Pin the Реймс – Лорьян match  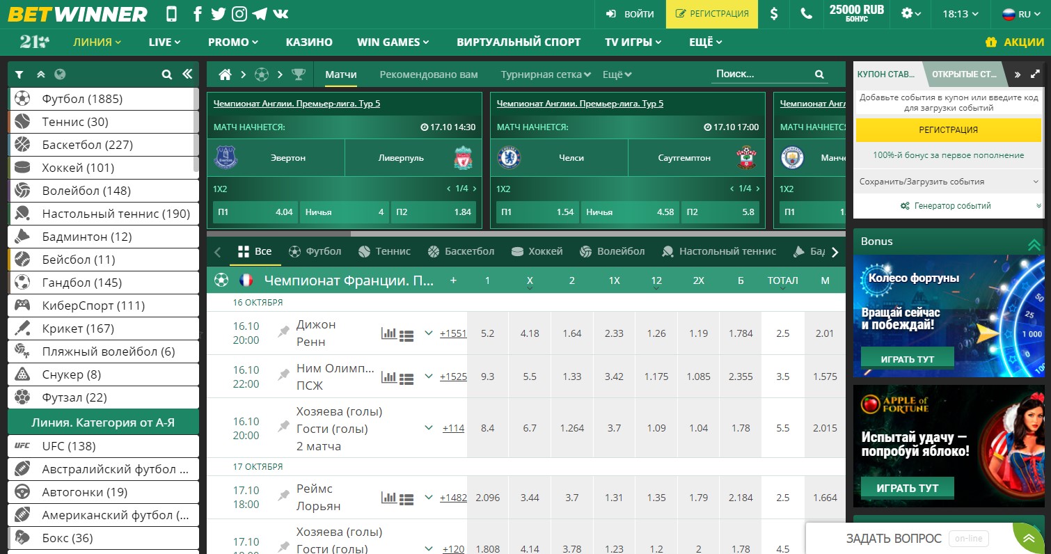283,496
